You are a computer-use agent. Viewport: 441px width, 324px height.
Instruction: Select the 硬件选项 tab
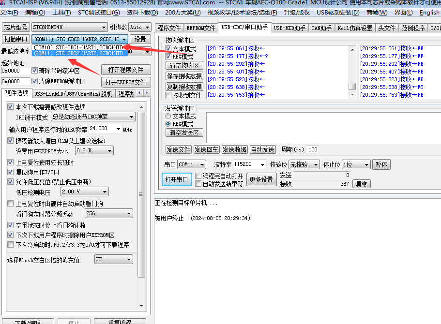click(16, 93)
